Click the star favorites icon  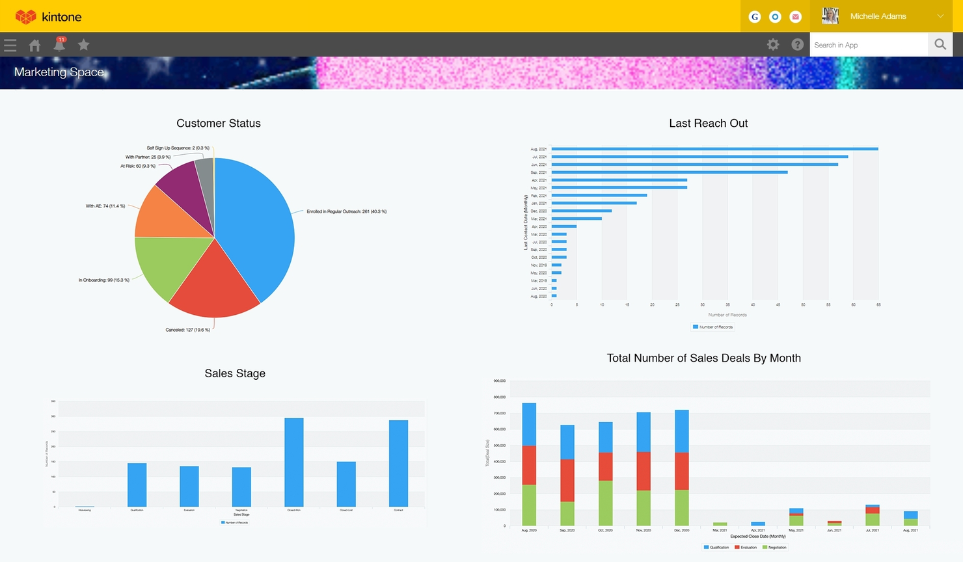[83, 45]
